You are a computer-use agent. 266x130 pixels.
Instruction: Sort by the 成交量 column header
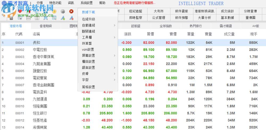pos(229,34)
